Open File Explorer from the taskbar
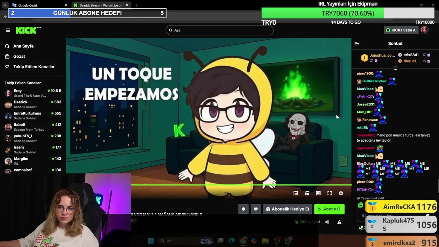439x247 pixels. click(x=265, y=241)
